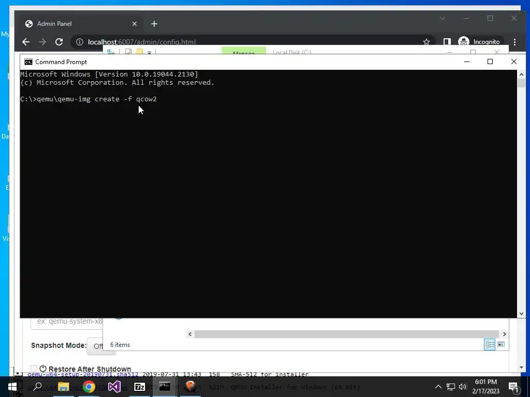Open File Explorer quick access toolbar dropdown

[149, 52]
